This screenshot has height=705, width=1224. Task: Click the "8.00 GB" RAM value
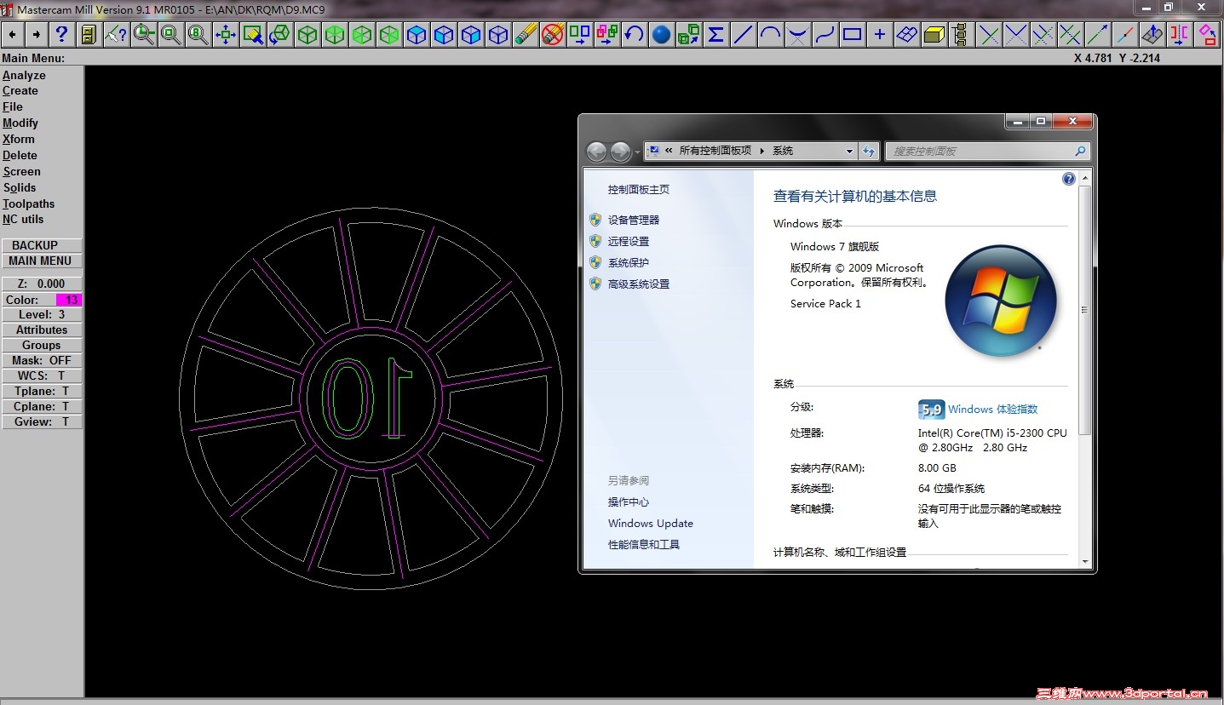pos(937,467)
